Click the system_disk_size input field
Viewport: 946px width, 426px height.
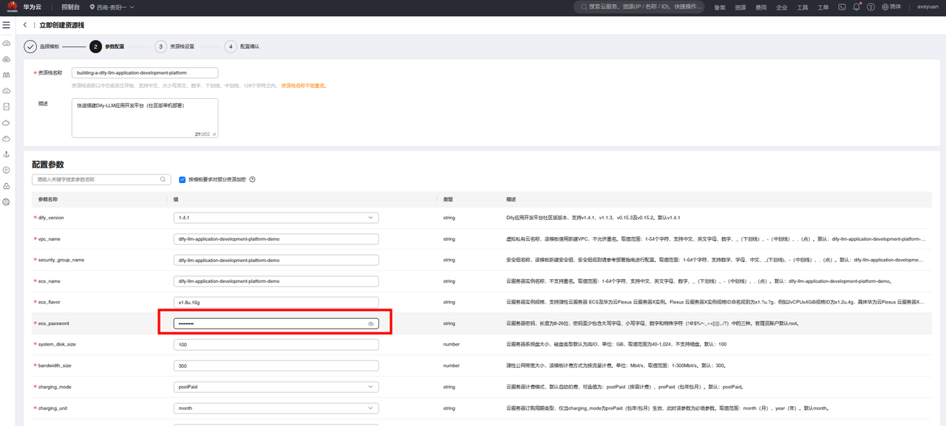coord(276,345)
